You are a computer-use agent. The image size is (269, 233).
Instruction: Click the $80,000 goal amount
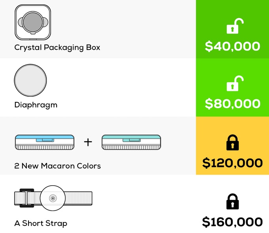coord(232,104)
